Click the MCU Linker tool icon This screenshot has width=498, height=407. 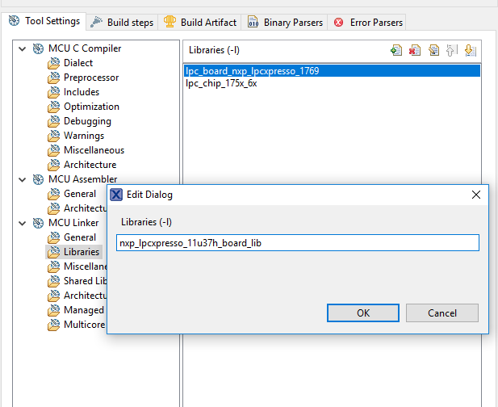pos(39,223)
